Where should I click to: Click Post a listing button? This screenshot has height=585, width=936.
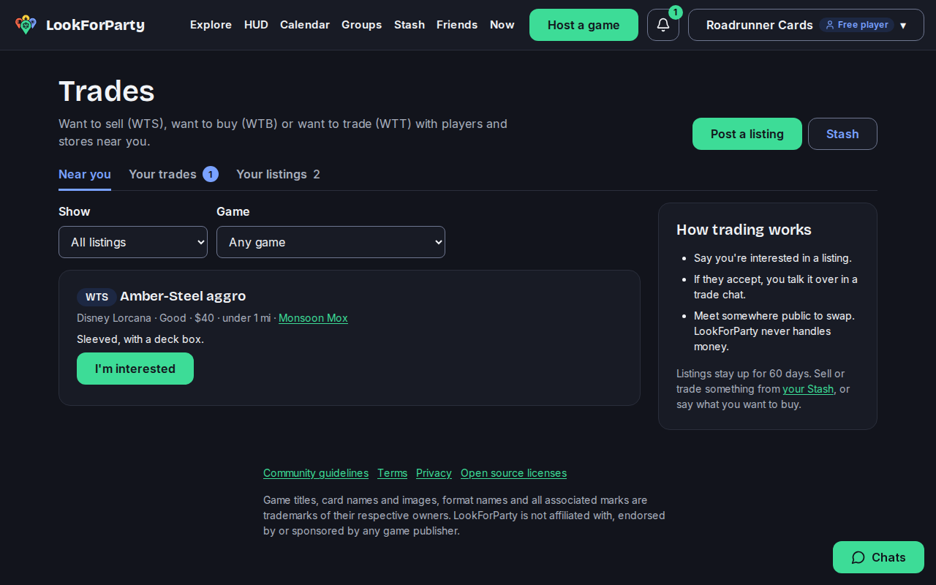coord(747,134)
